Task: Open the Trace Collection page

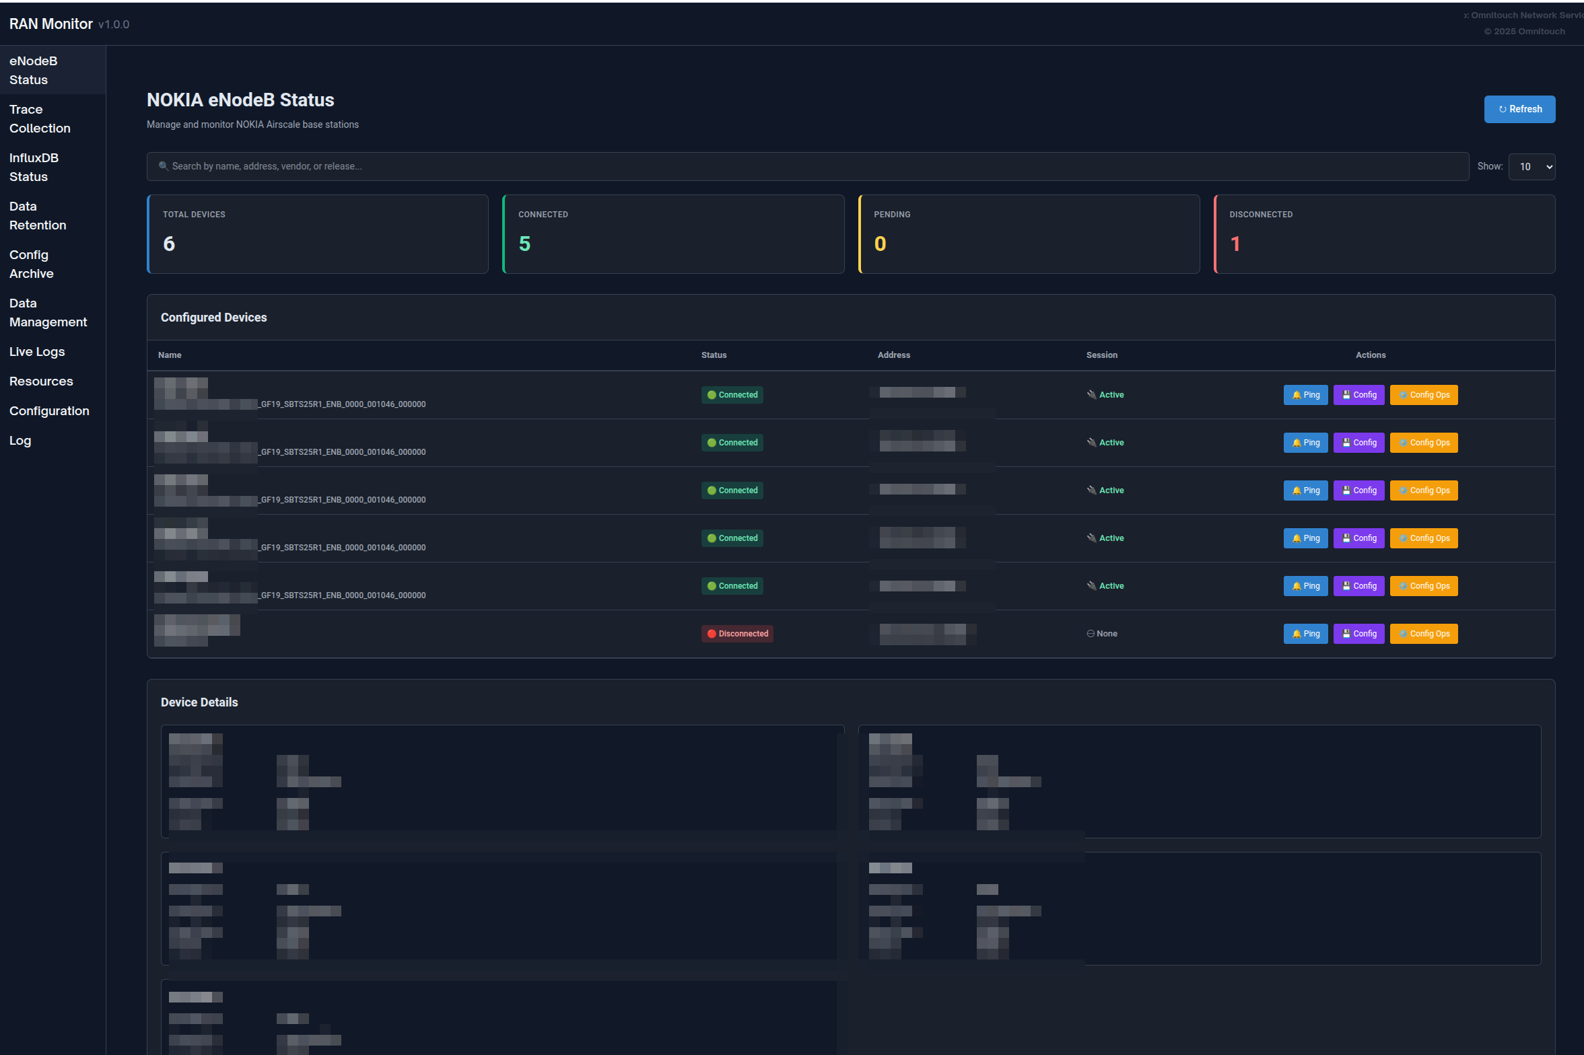Action: tap(40, 118)
